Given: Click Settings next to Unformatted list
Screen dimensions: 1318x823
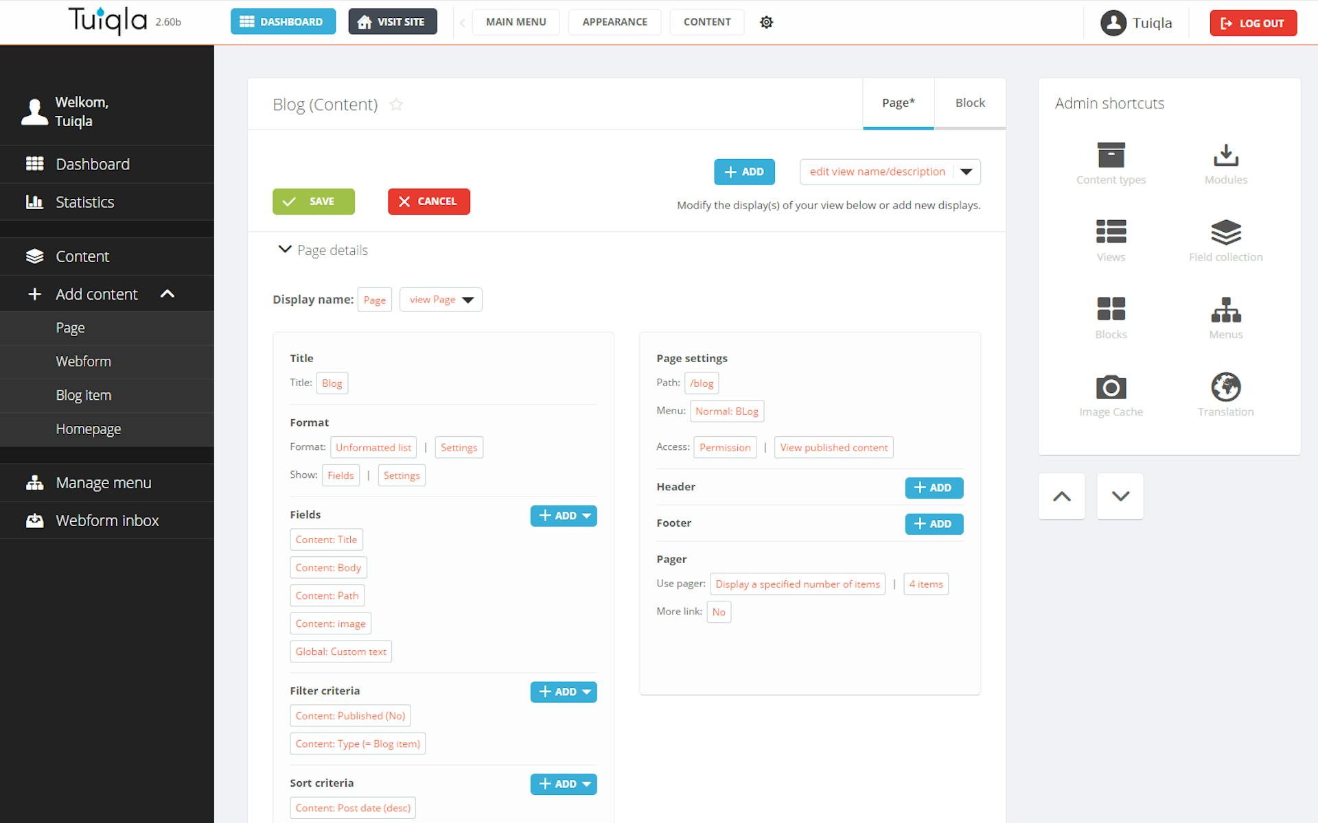Looking at the screenshot, I should pyautogui.click(x=459, y=447).
